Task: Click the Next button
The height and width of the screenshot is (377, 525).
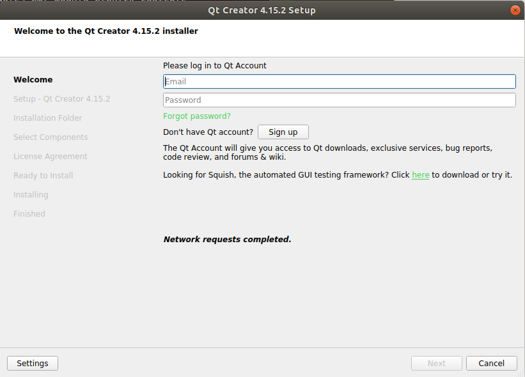Action: pyautogui.click(x=437, y=364)
